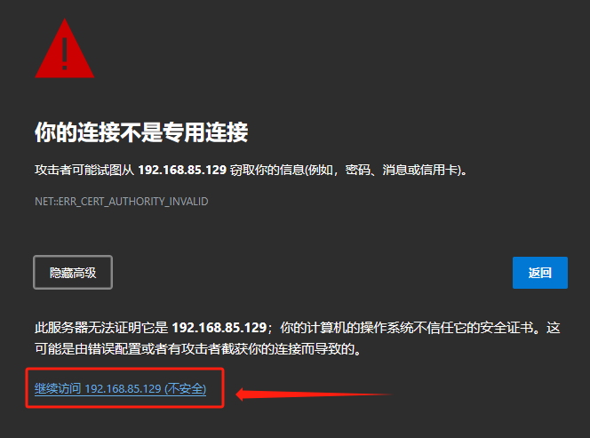Select bold 192.168.85.129 in the attacker warning sentence
Viewport: 590px width, 438px height.
click(182, 170)
